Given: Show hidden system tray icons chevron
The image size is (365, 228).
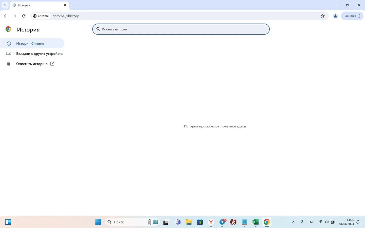Looking at the screenshot, I should [x=294, y=222].
